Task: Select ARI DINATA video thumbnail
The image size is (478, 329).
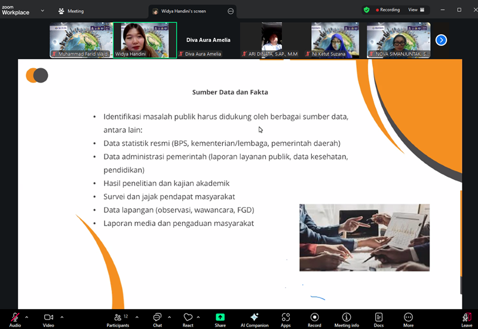Action: (x=272, y=40)
